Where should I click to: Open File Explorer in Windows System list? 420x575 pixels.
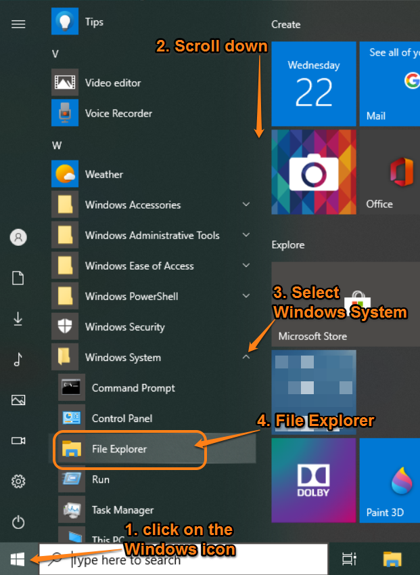pos(152,448)
